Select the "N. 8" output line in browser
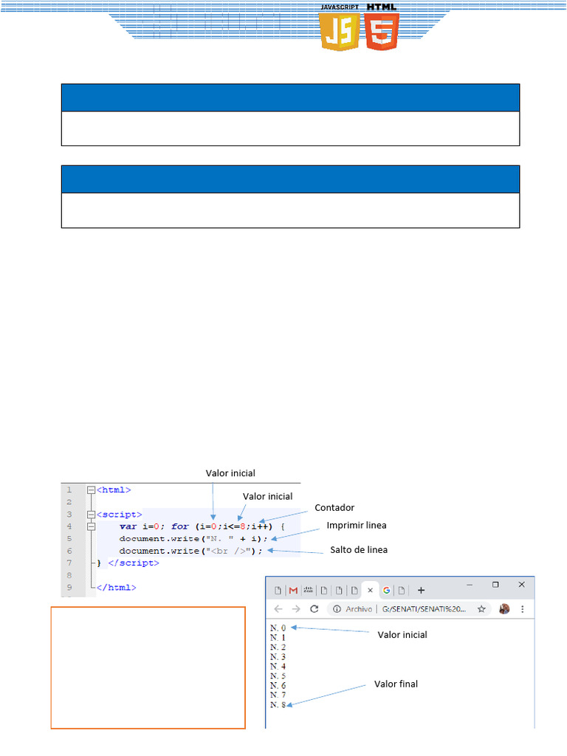567x756 pixels. [278, 704]
